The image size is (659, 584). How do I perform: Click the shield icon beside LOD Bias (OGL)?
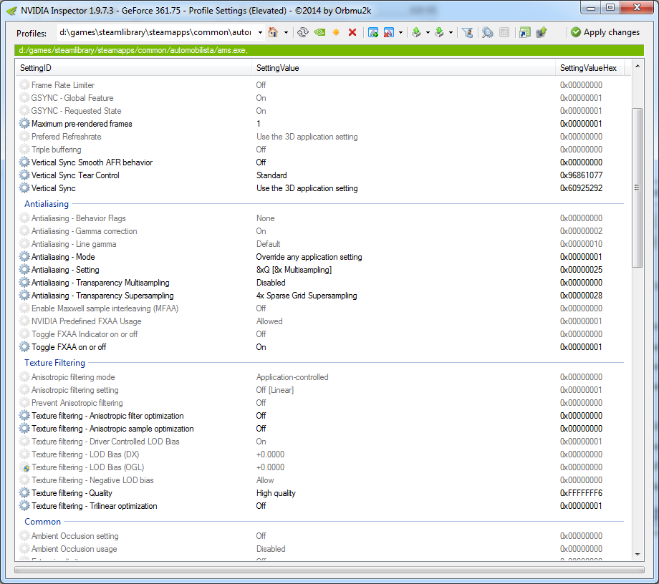(26, 468)
